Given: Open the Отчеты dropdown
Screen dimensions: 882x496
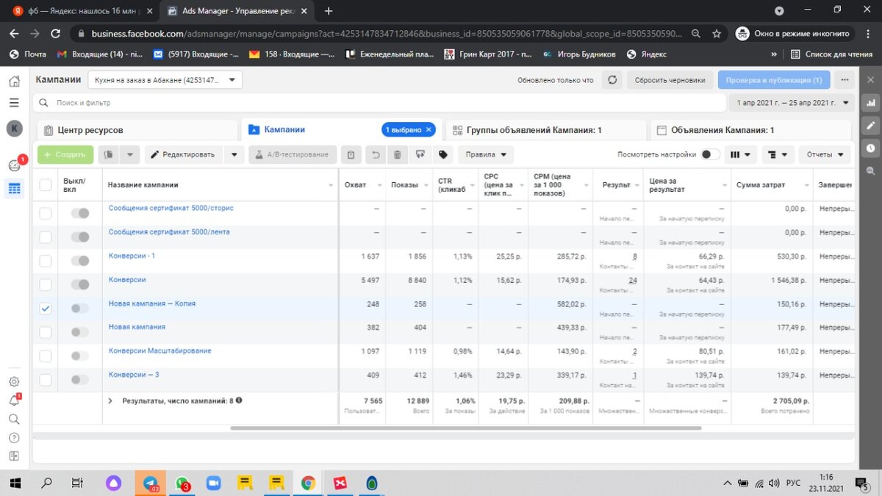Looking at the screenshot, I should [825, 154].
